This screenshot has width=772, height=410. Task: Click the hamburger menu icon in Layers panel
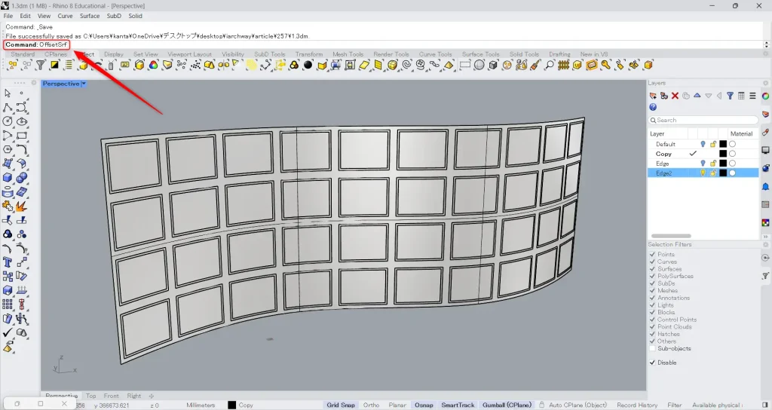click(x=752, y=96)
